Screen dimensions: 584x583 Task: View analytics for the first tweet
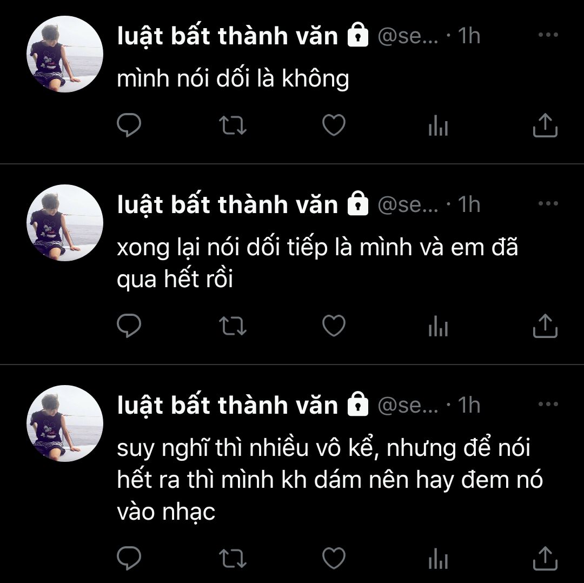[x=438, y=125]
